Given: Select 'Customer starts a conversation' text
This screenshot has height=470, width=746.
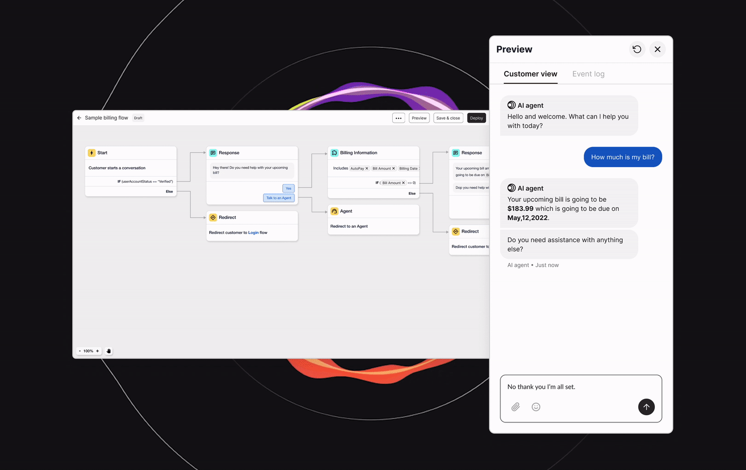Looking at the screenshot, I should (117, 168).
